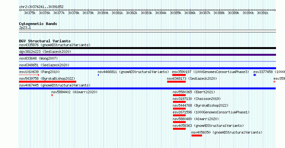Image resolution: width=285 pixels, height=148 pixels.
Task: Open nsv4067445 gnomADStructuralVariants label
Action: [x=55, y=85]
